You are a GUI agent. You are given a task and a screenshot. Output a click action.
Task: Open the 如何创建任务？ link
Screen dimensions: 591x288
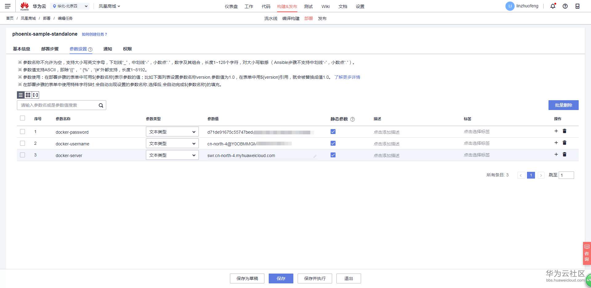pos(94,34)
